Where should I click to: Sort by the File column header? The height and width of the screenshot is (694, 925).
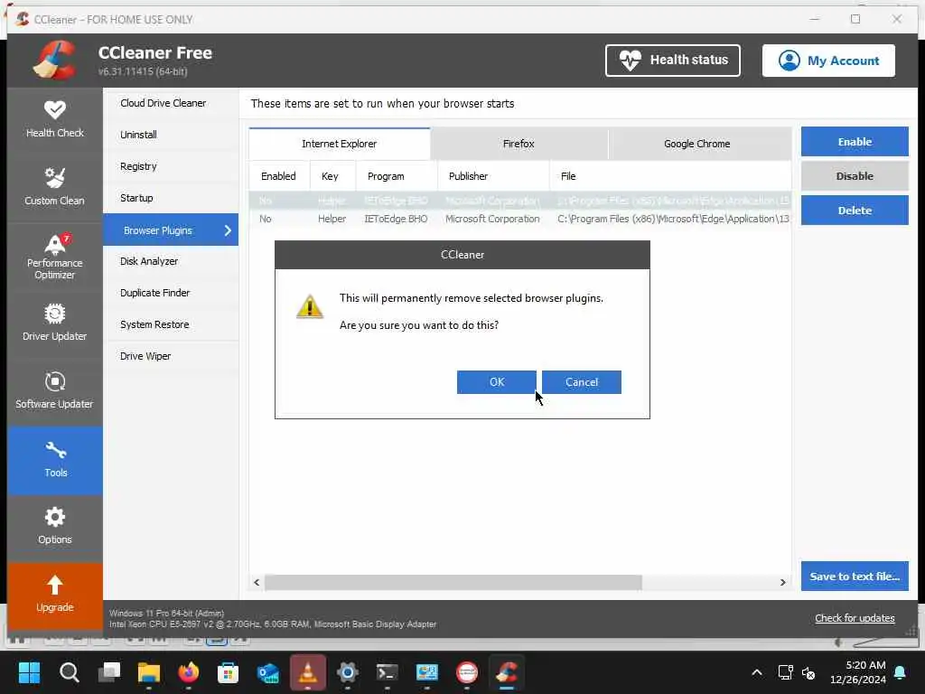[x=670, y=176]
